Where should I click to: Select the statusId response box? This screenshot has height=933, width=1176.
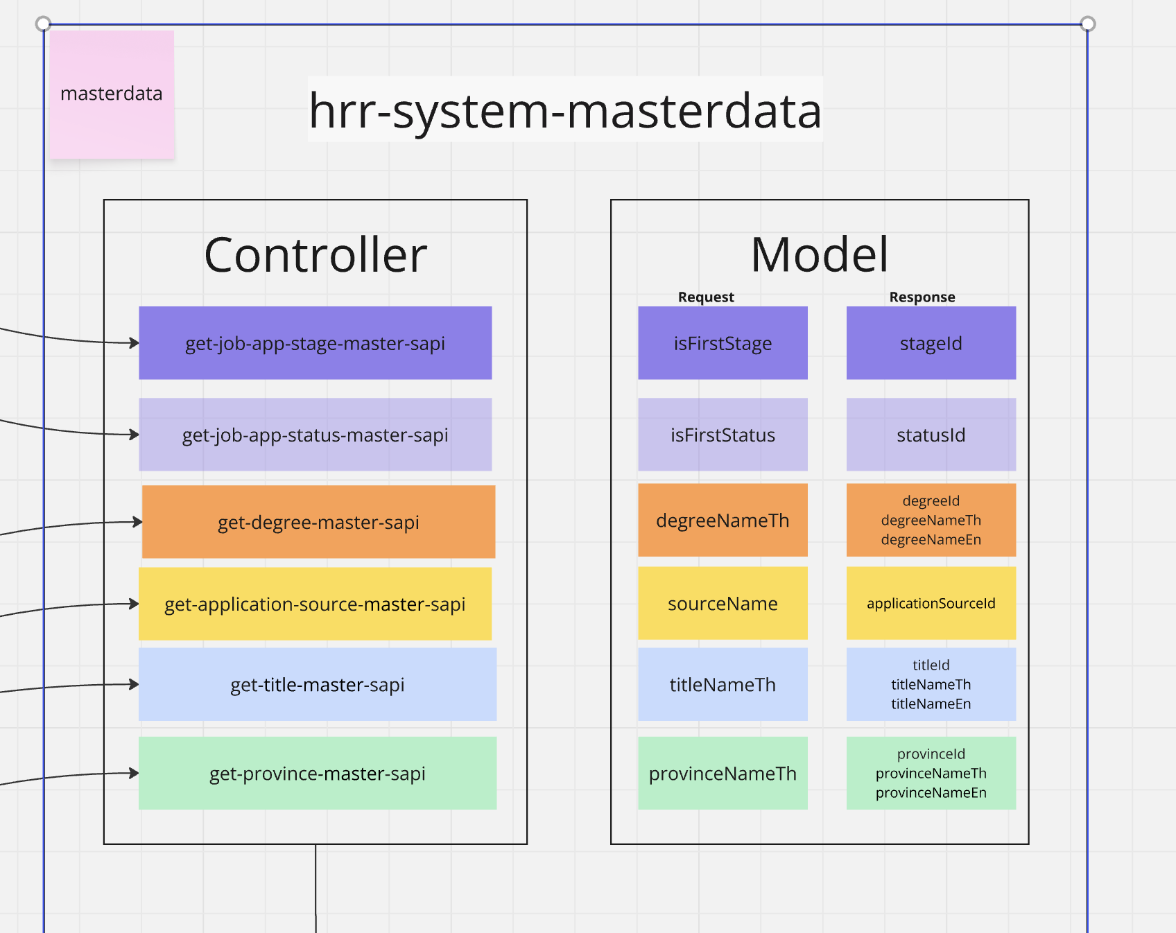pos(931,435)
